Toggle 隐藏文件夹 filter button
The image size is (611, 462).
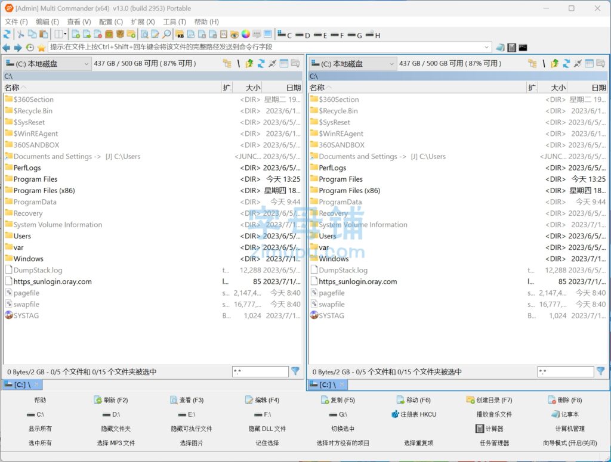(116, 429)
